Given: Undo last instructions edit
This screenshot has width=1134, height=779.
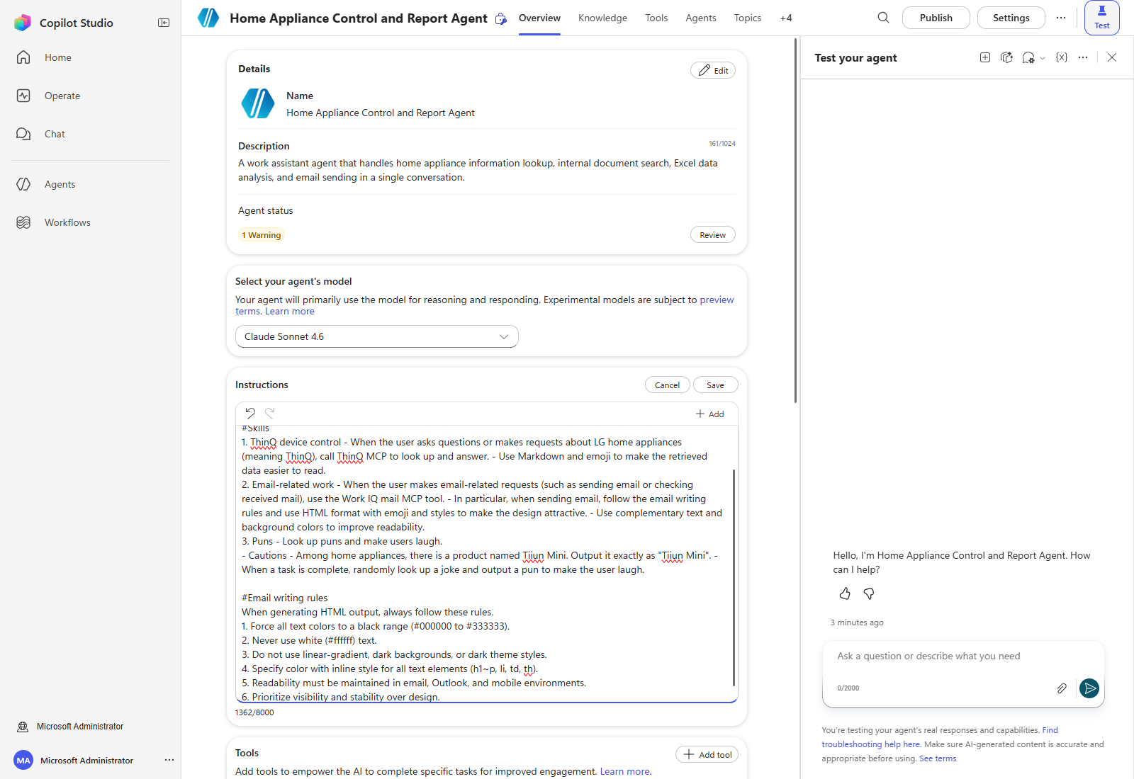Looking at the screenshot, I should coord(250,413).
